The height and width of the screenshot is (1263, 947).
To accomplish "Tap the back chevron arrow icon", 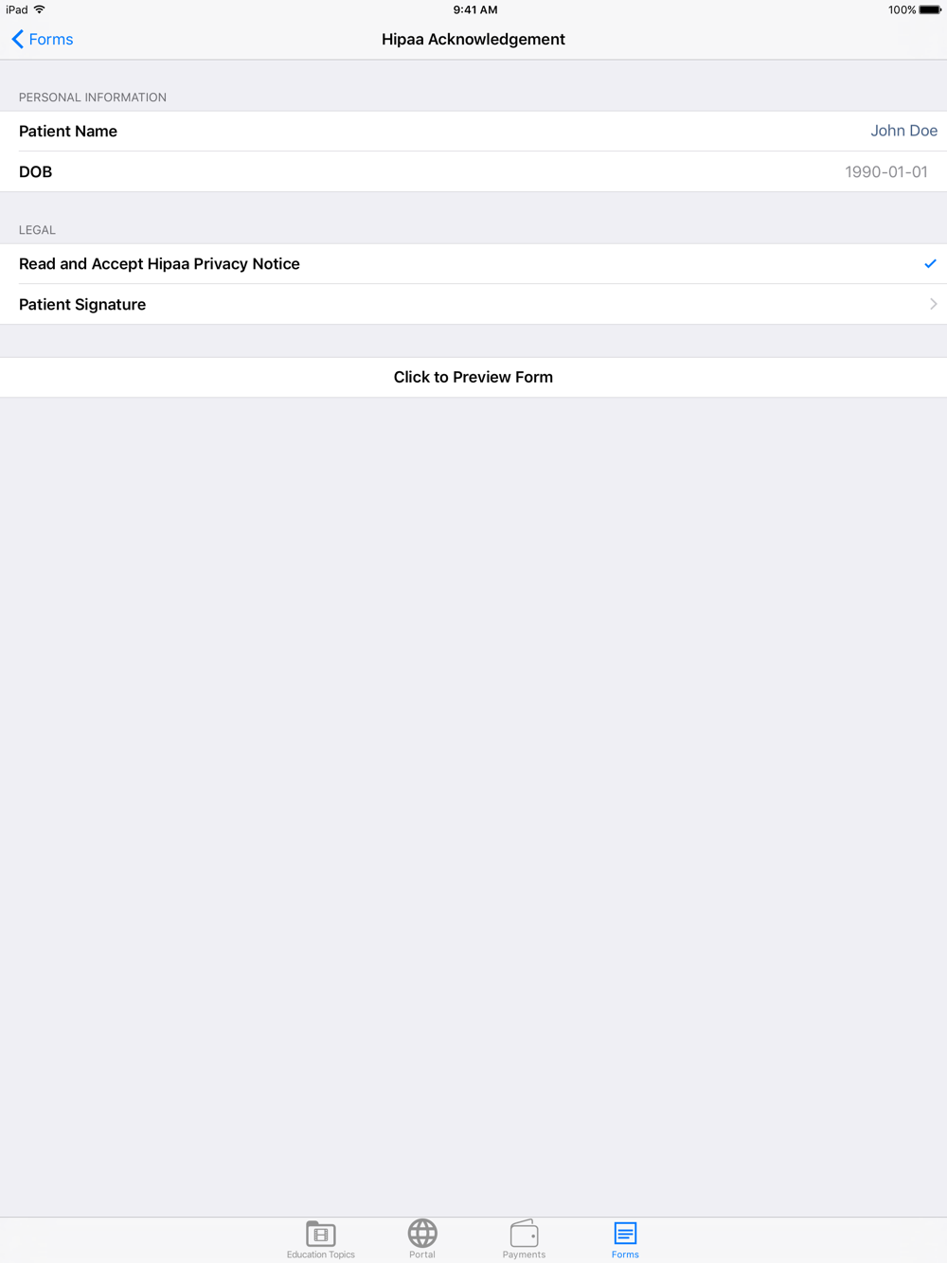I will coord(17,39).
